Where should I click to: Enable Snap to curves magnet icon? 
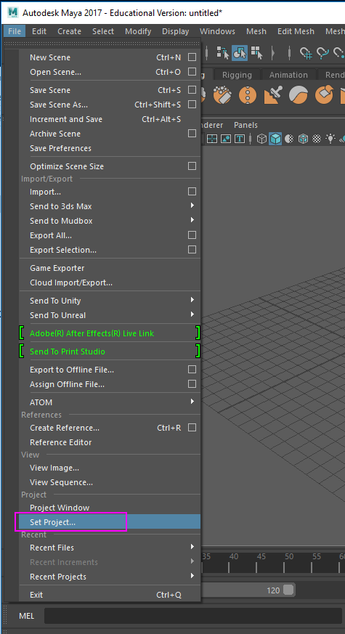[x=322, y=52]
